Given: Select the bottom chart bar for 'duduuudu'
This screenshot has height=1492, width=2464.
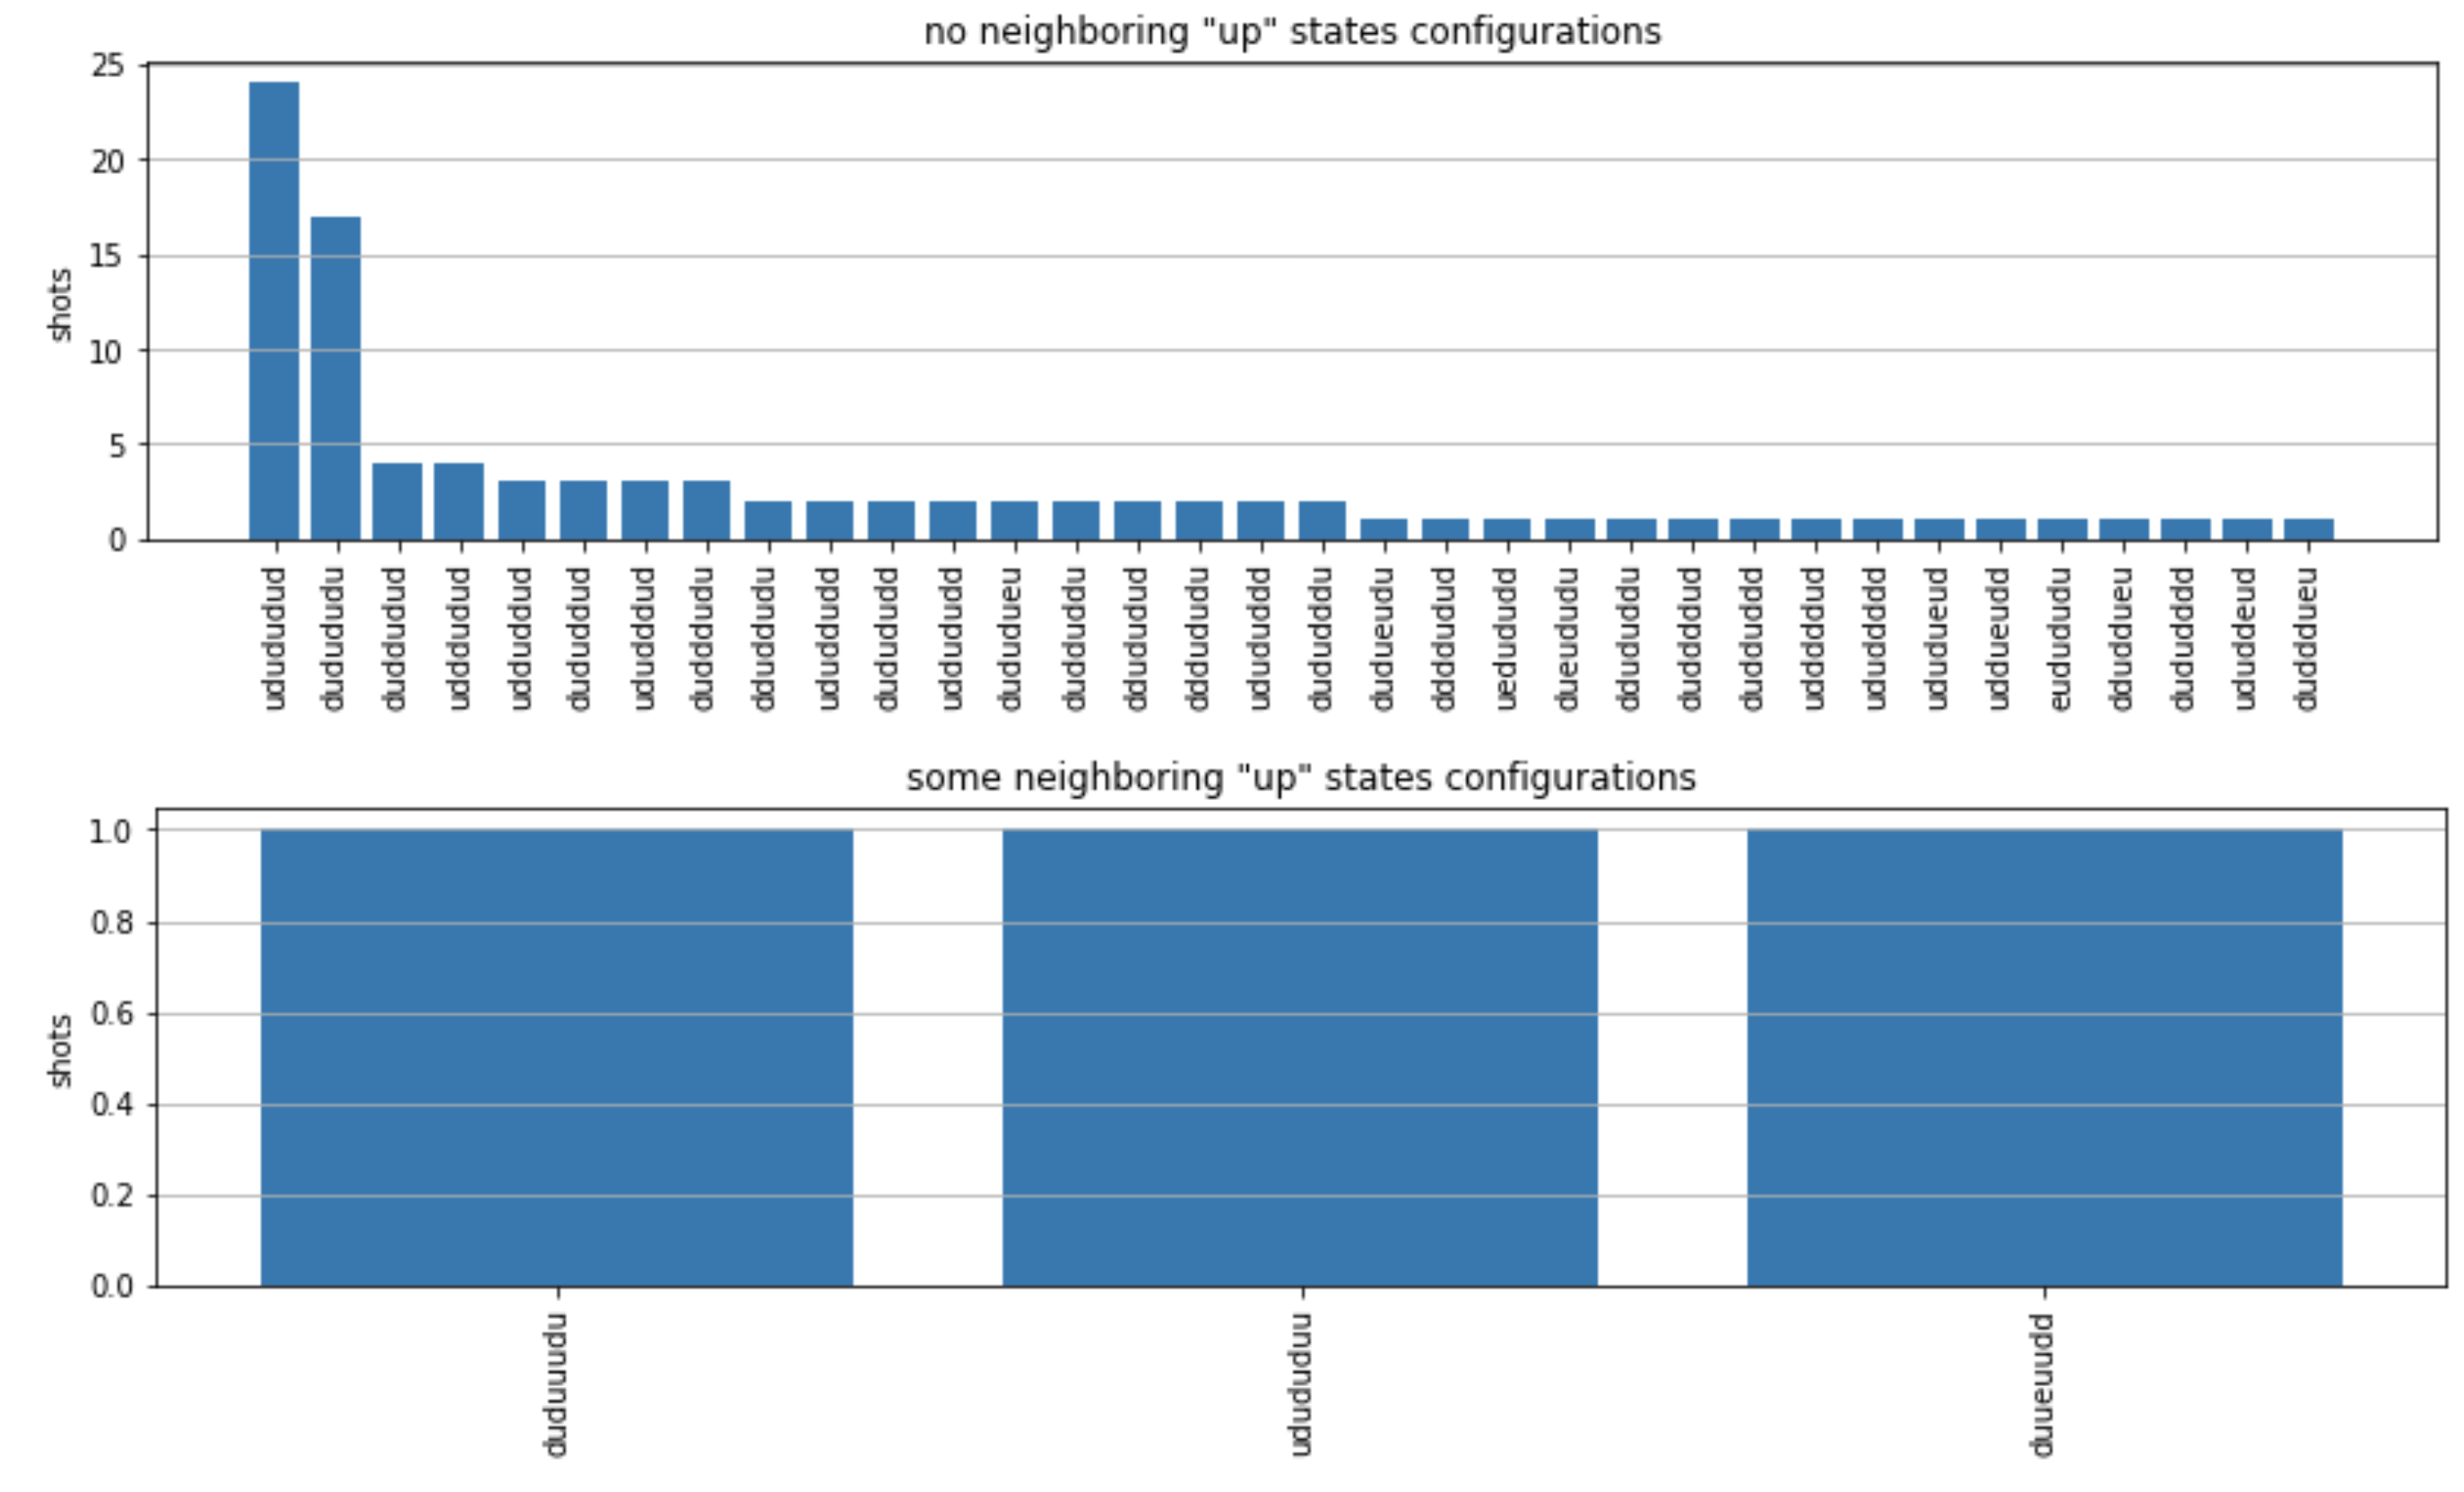Looking at the screenshot, I should 557,1058.
